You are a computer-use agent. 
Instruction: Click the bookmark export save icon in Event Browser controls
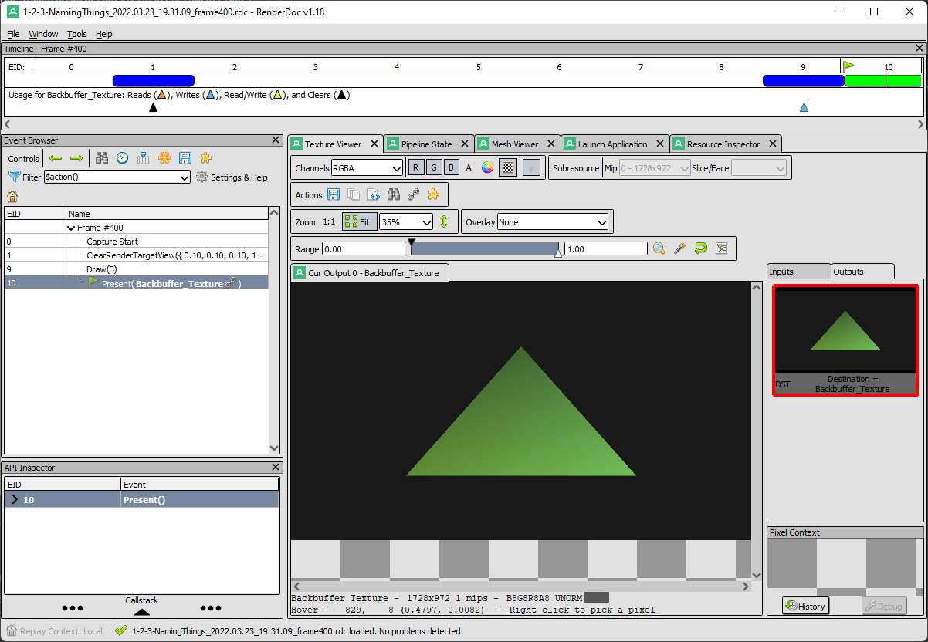click(x=185, y=158)
